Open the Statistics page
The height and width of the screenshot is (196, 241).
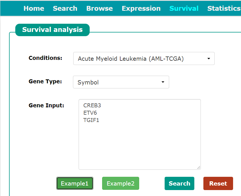(224, 8)
